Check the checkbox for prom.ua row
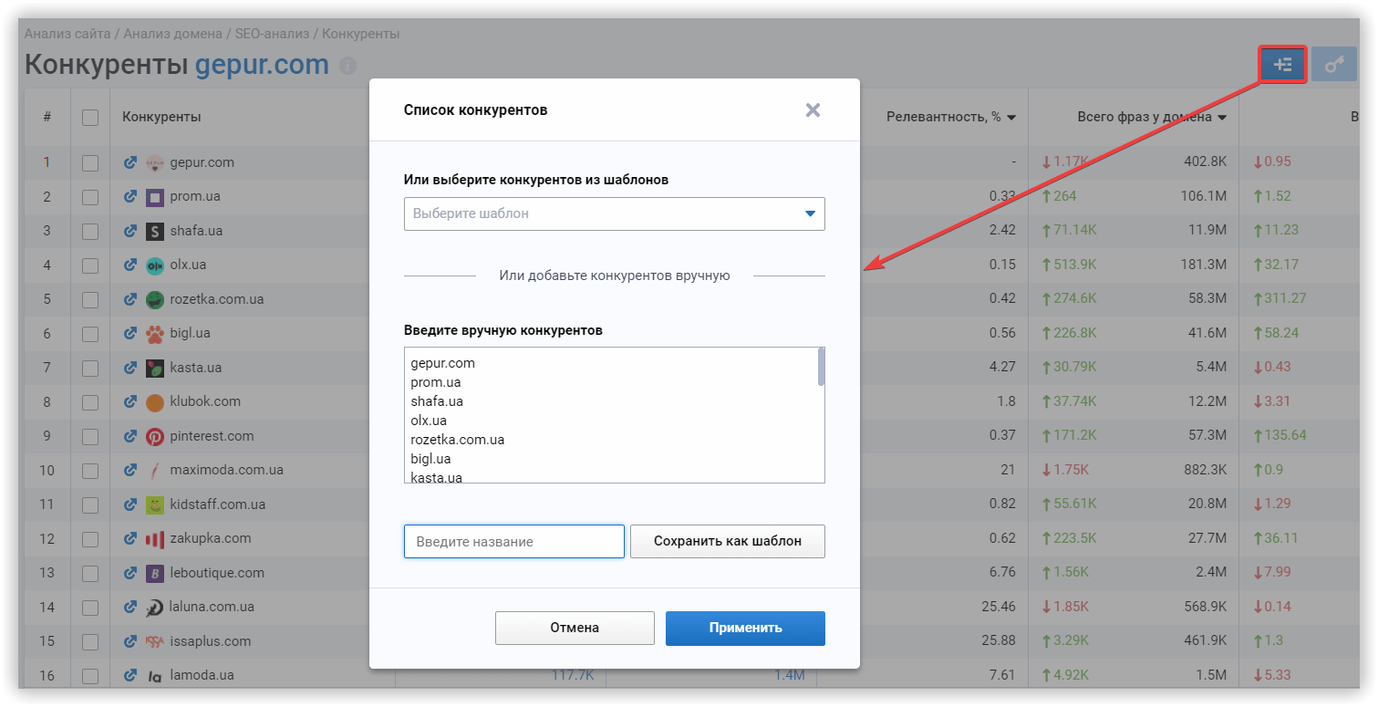This screenshot has width=1378, height=707. click(90, 196)
